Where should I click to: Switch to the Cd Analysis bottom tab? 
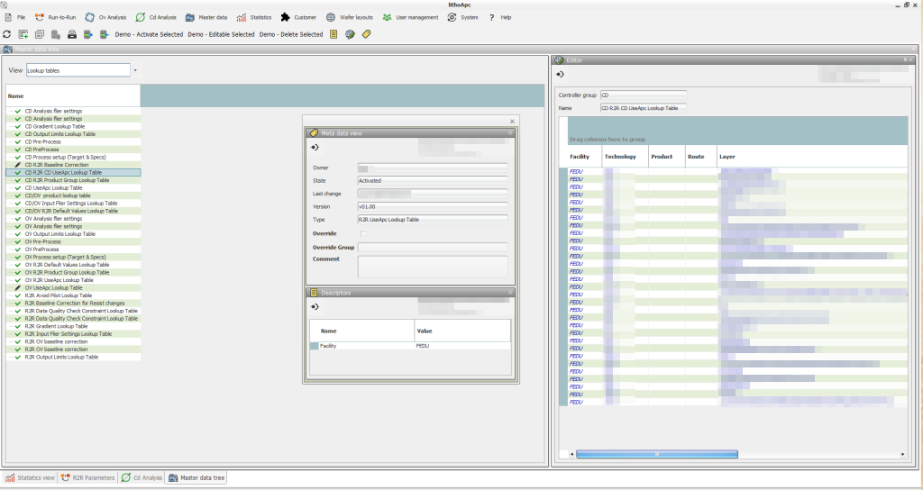click(x=142, y=477)
